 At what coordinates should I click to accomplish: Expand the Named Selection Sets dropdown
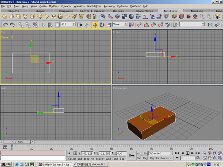tap(203, 24)
